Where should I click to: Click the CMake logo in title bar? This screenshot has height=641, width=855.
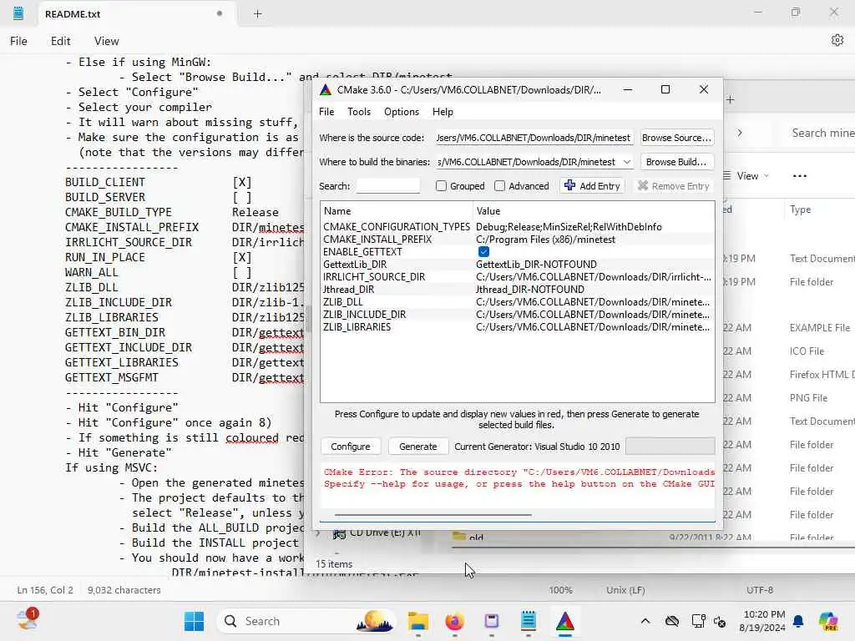click(326, 90)
